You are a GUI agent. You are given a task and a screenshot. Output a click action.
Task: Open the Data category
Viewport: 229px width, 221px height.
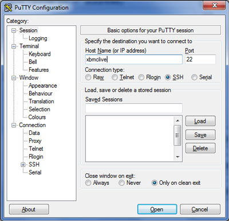point(34,133)
